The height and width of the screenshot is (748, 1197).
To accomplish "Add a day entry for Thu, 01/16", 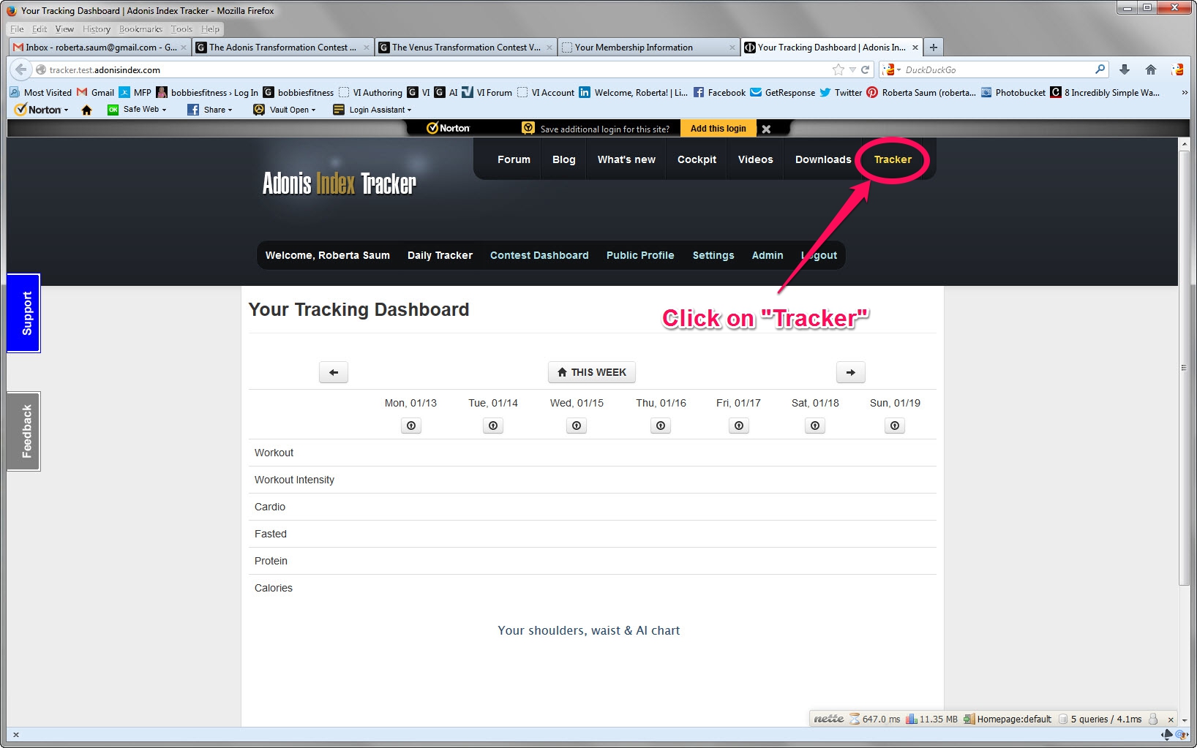I will point(661,426).
